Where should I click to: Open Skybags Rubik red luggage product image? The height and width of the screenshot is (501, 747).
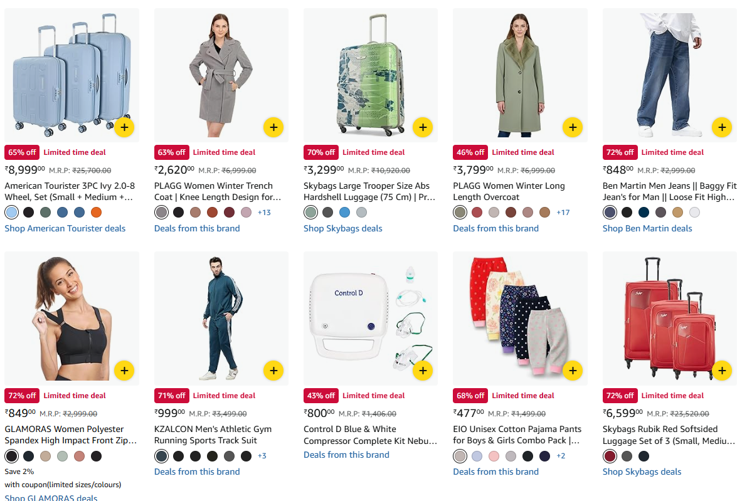click(x=669, y=319)
